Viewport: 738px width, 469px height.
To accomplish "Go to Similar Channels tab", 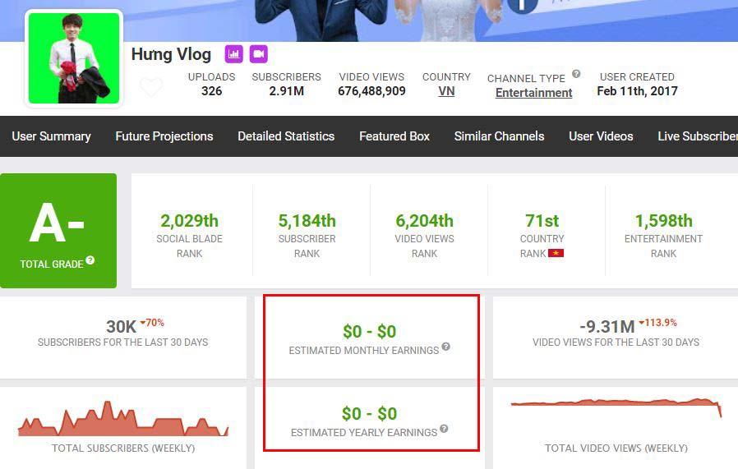I will coord(500,136).
